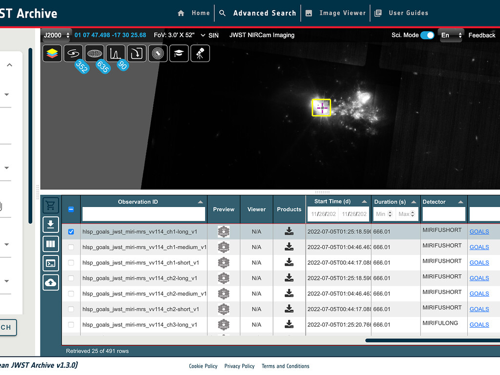500x375 pixels.
Task: Click the graduation cap icon
Action: (x=179, y=53)
